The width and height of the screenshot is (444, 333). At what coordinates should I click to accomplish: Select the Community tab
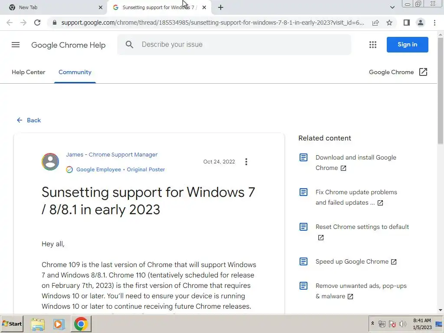75,72
